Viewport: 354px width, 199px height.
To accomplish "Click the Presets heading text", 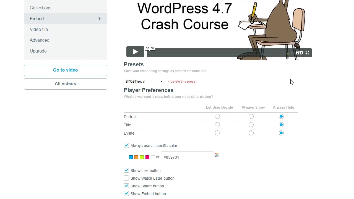I will coord(134,64).
